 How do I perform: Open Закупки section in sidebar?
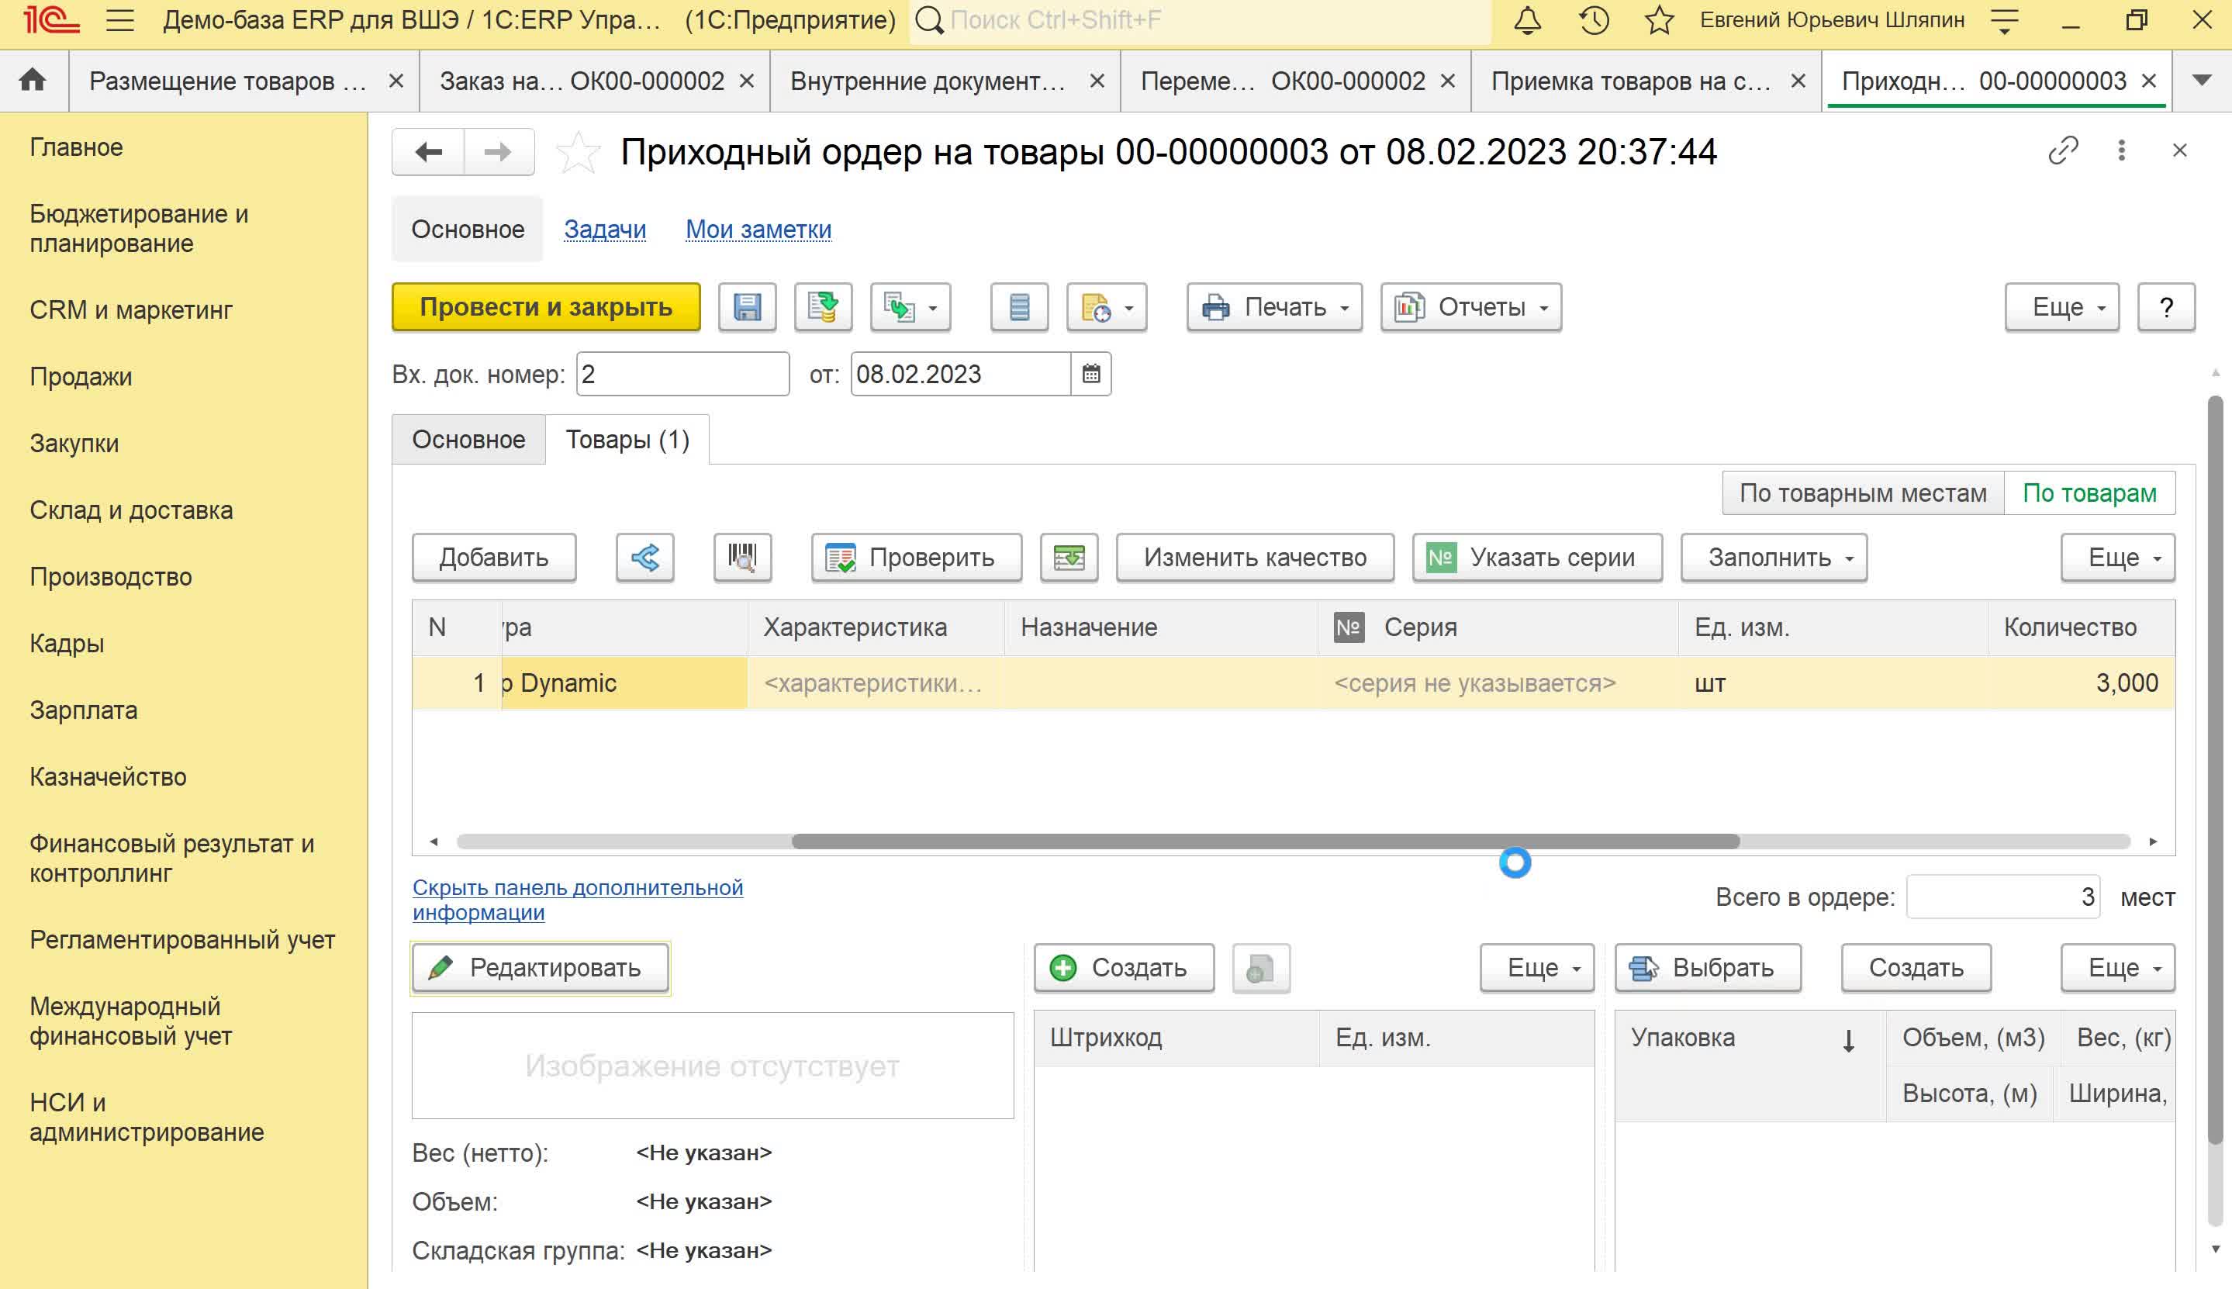tap(74, 444)
